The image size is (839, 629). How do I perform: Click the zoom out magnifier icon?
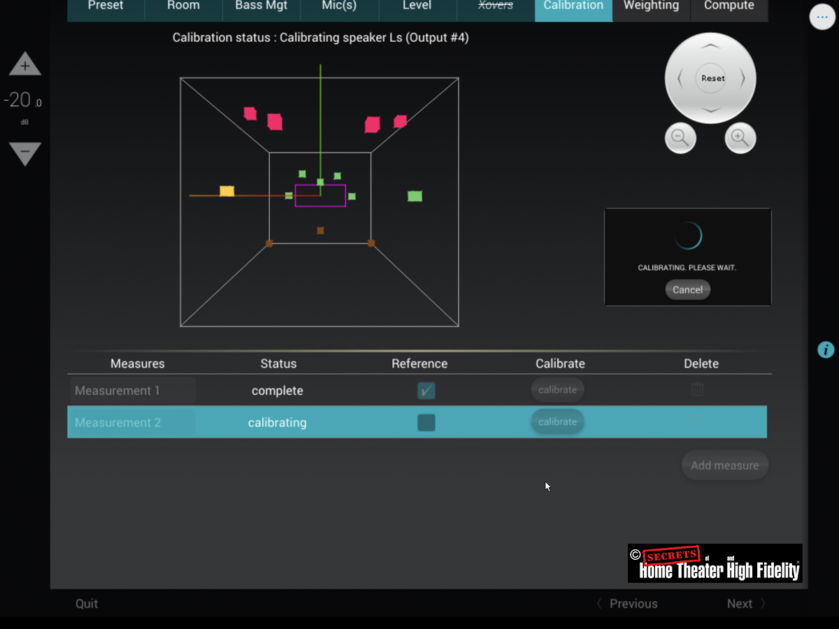pyautogui.click(x=680, y=138)
